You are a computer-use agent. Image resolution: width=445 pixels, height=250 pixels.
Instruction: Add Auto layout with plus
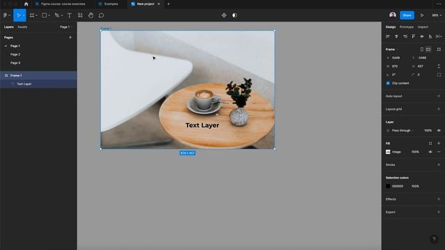(439, 96)
